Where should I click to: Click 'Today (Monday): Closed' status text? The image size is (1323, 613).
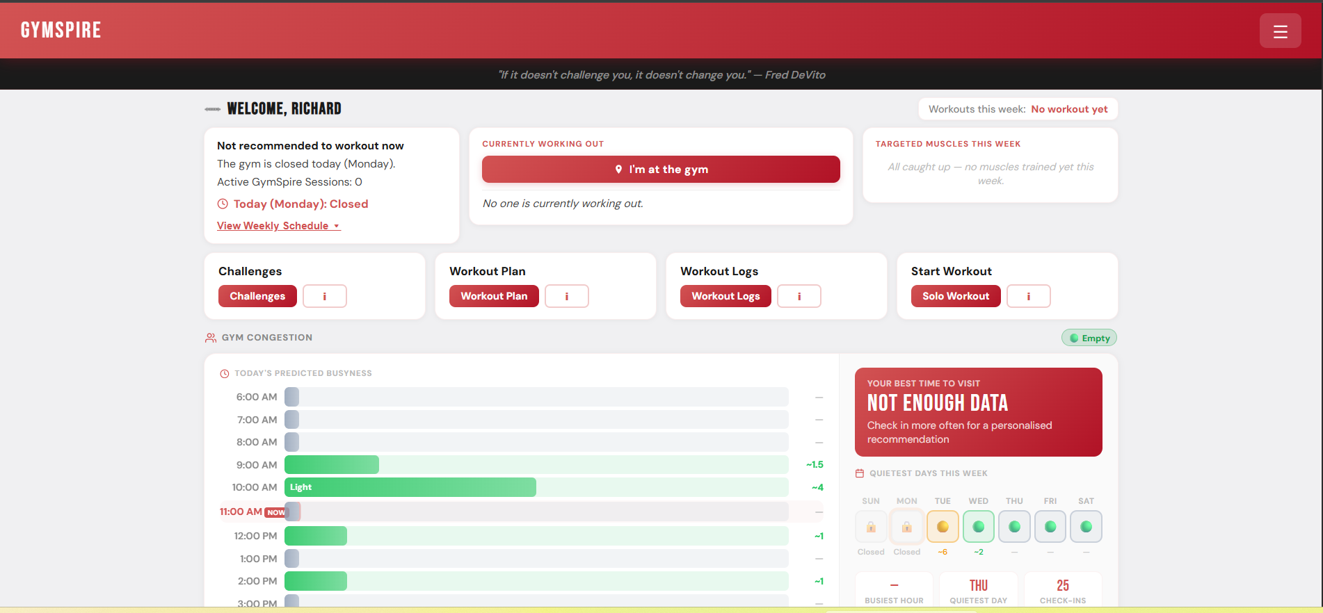(300, 204)
